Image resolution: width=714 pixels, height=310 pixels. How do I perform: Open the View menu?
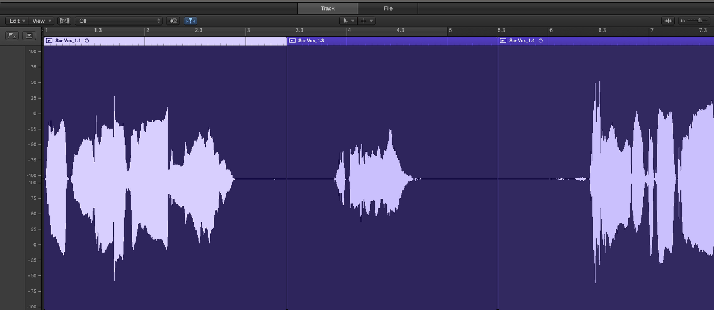click(42, 21)
